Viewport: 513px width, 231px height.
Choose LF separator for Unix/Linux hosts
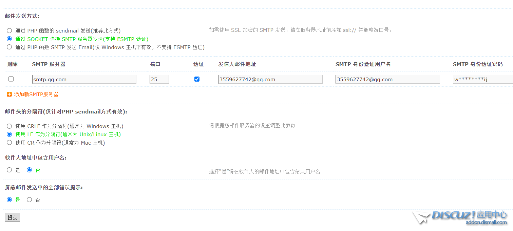9,134
